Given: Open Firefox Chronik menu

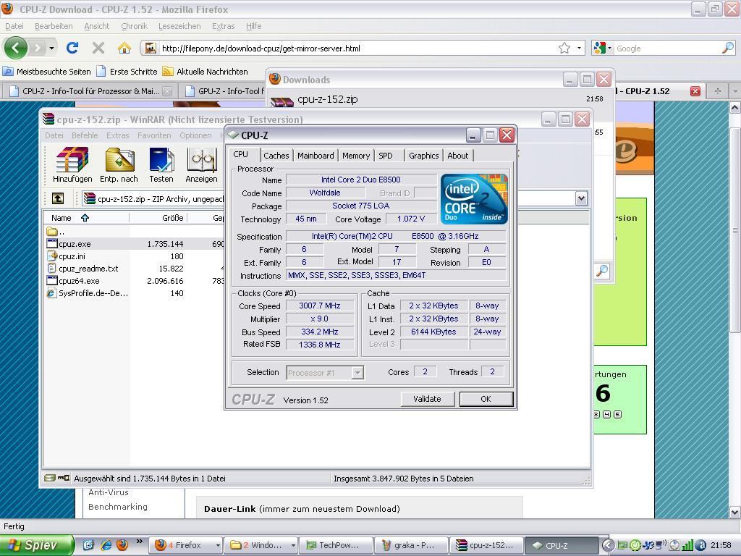Looking at the screenshot, I should pos(134,27).
